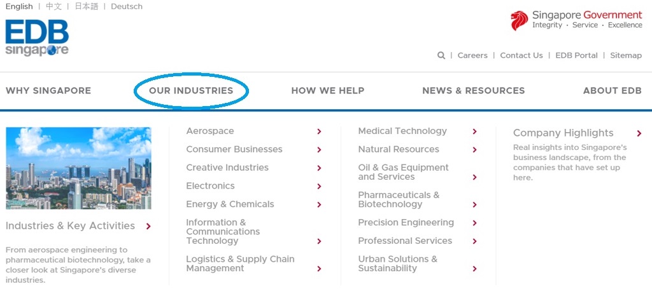The width and height of the screenshot is (652, 289).
Task: Switch language to Deutsch
Action: coord(127,6)
